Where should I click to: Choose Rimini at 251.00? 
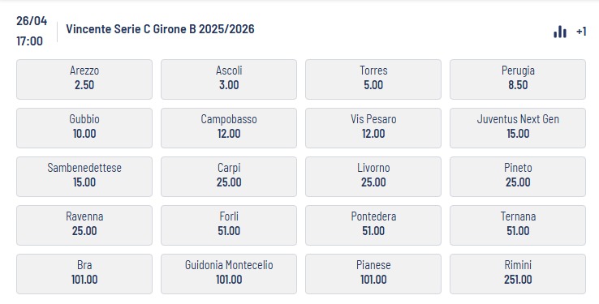518,274
